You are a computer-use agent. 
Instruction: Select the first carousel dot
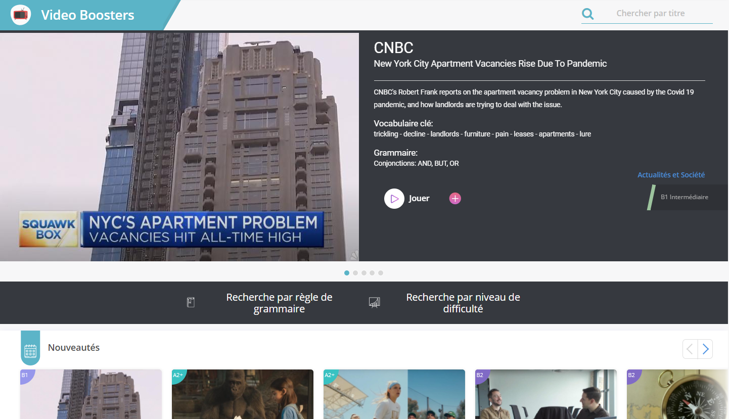coord(347,273)
